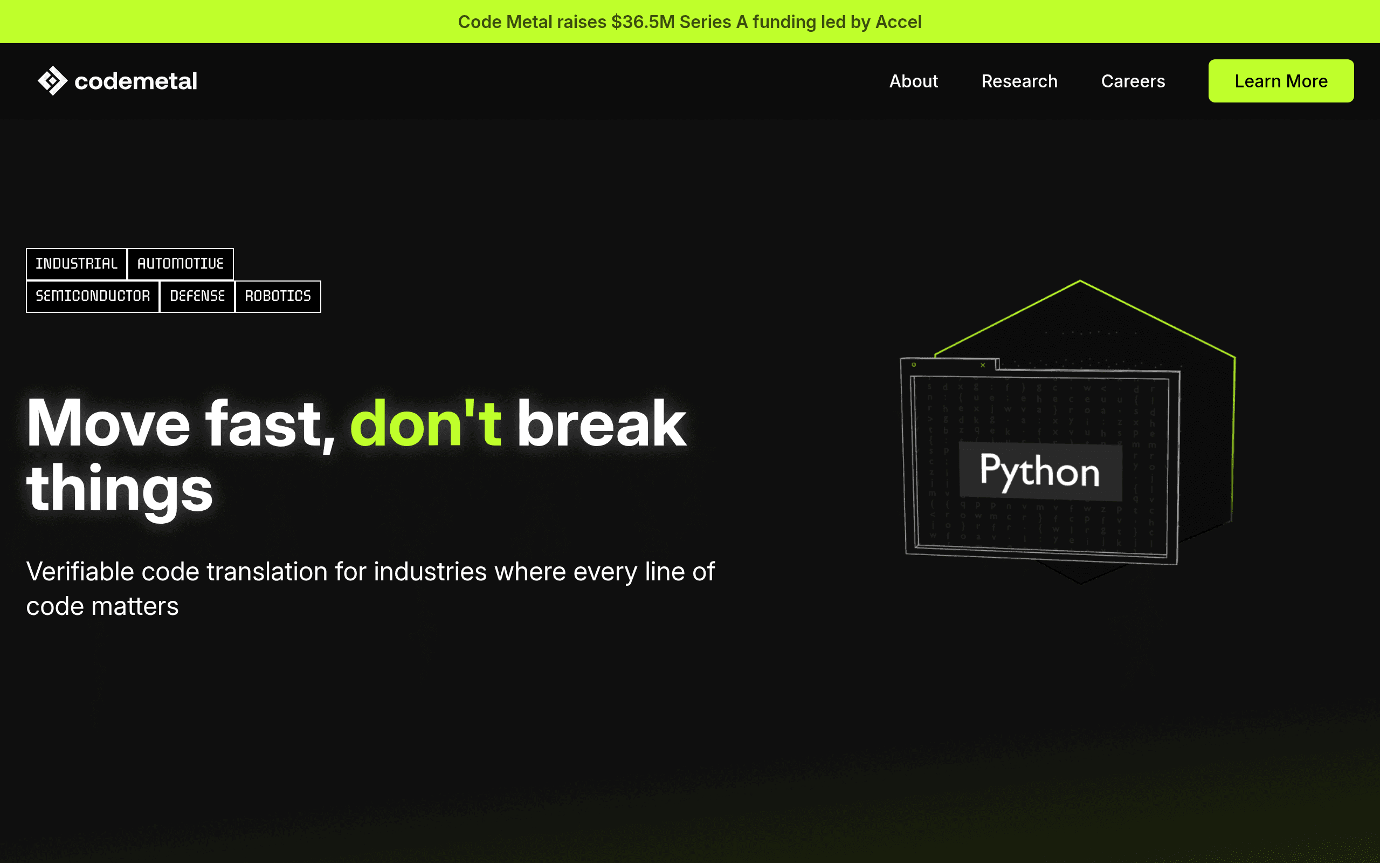The width and height of the screenshot is (1380, 863).
Task: Select the SEMICONDUCTOR tag
Action: 92,296
